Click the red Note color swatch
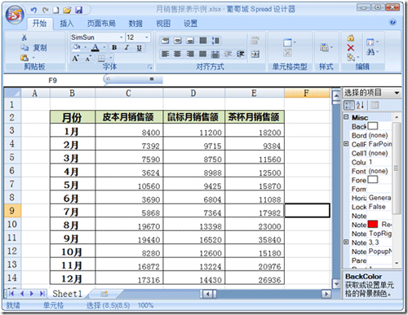The width and height of the screenshot is (408, 315). pos(373,225)
